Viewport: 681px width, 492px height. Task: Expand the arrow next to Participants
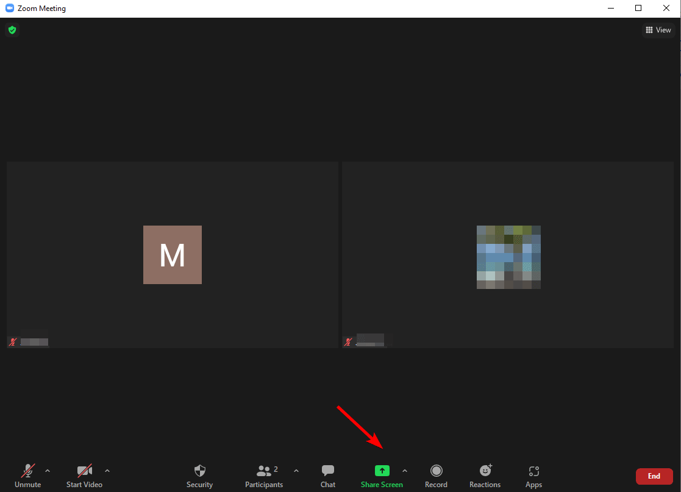pos(296,471)
